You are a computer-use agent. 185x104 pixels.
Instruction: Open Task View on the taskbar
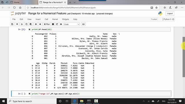point(67,101)
